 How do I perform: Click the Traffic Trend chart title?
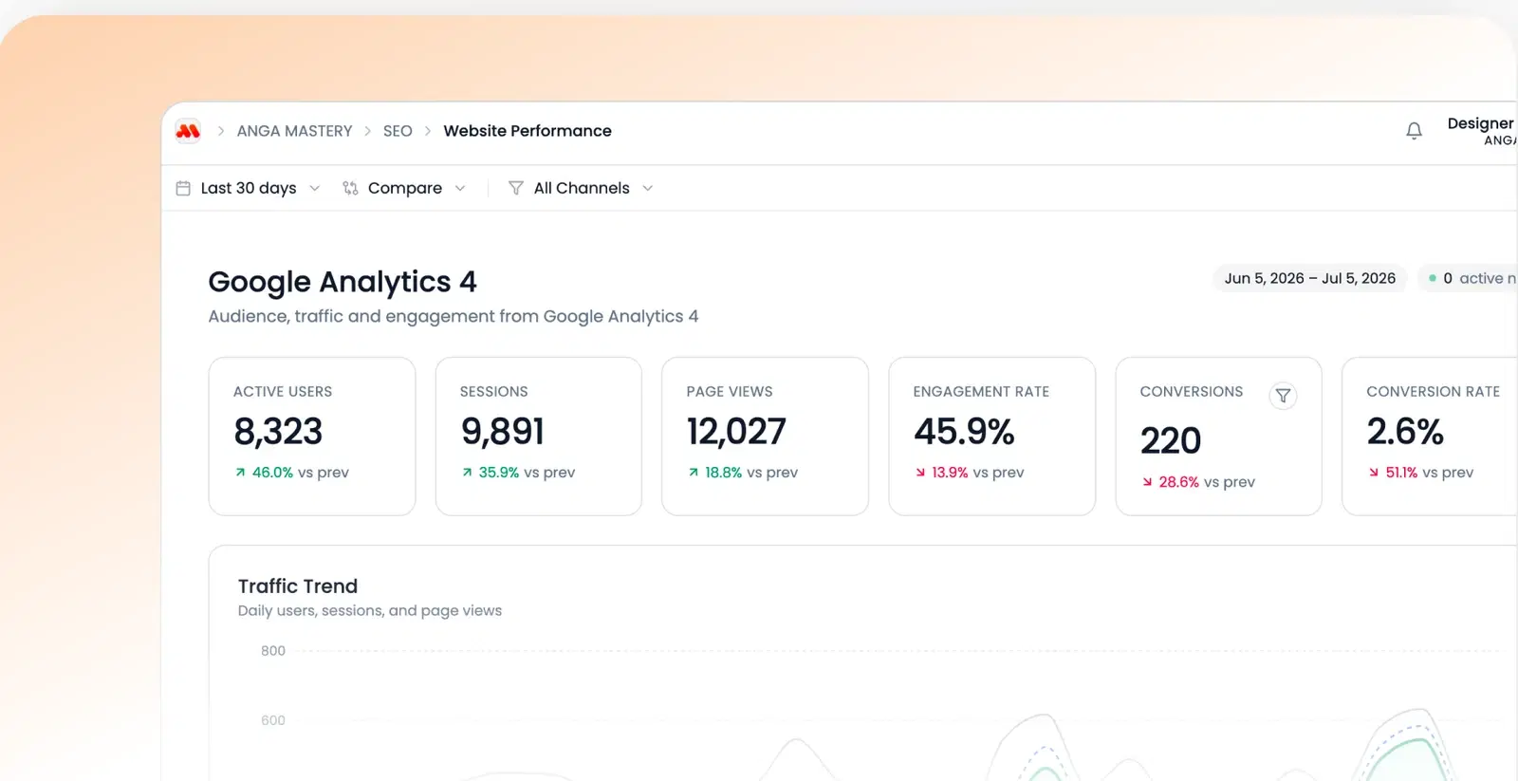pos(298,586)
